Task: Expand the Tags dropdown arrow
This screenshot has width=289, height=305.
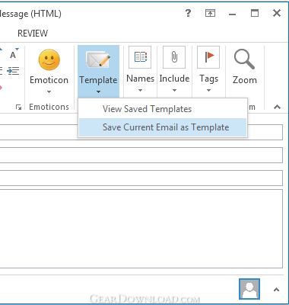Action: coord(208,90)
